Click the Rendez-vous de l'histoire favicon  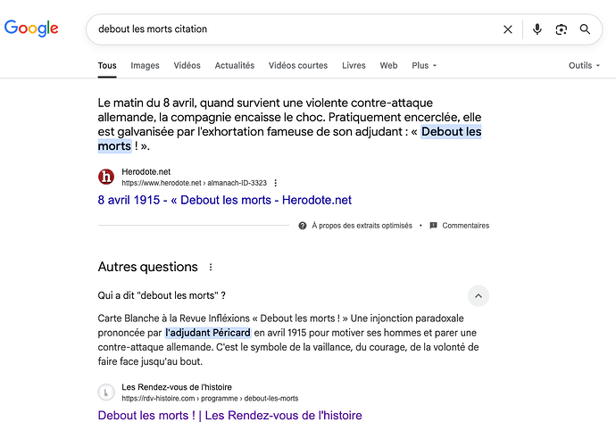coord(106,392)
